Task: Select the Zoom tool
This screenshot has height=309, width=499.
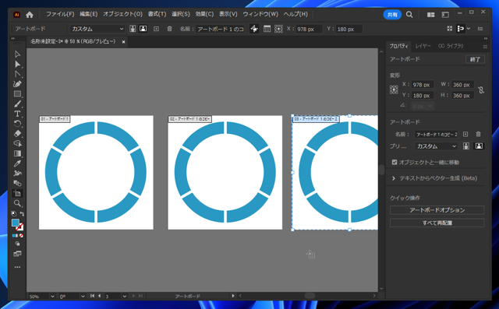Action: click(17, 203)
